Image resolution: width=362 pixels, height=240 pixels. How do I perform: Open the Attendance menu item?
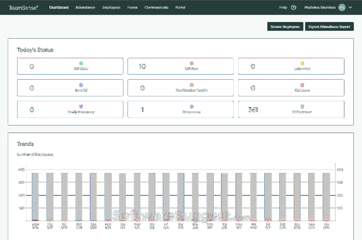point(85,8)
